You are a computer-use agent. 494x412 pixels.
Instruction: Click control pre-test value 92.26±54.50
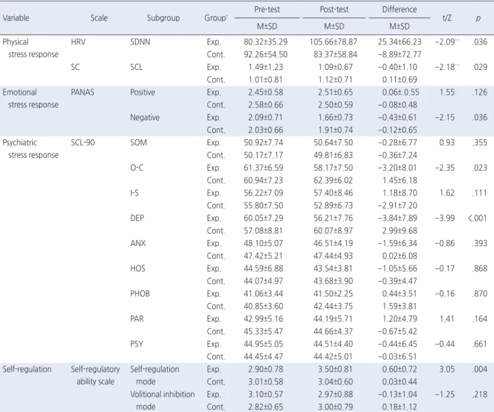coord(265,55)
